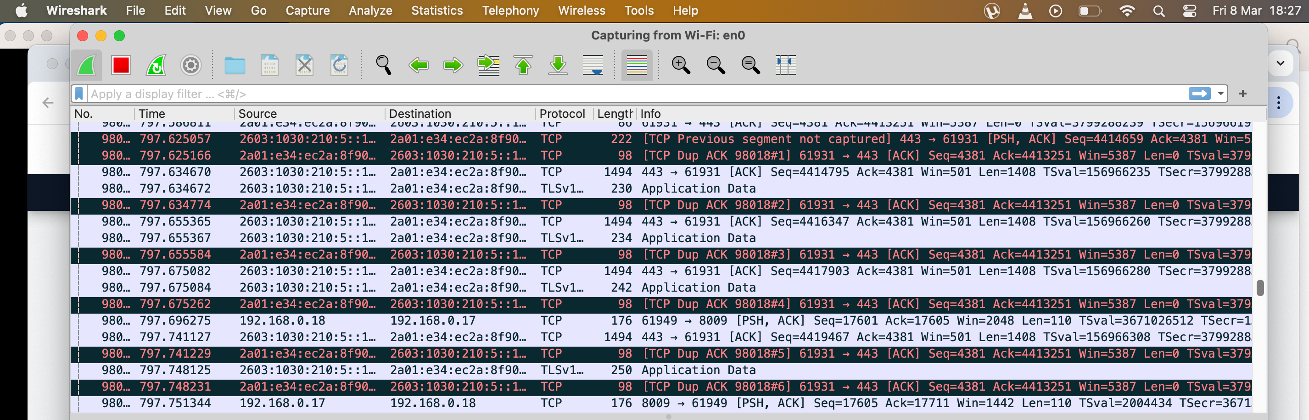This screenshot has width=1309, height=420.
Task: Go back in packet history green arrow
Action: tap(418, 66)
